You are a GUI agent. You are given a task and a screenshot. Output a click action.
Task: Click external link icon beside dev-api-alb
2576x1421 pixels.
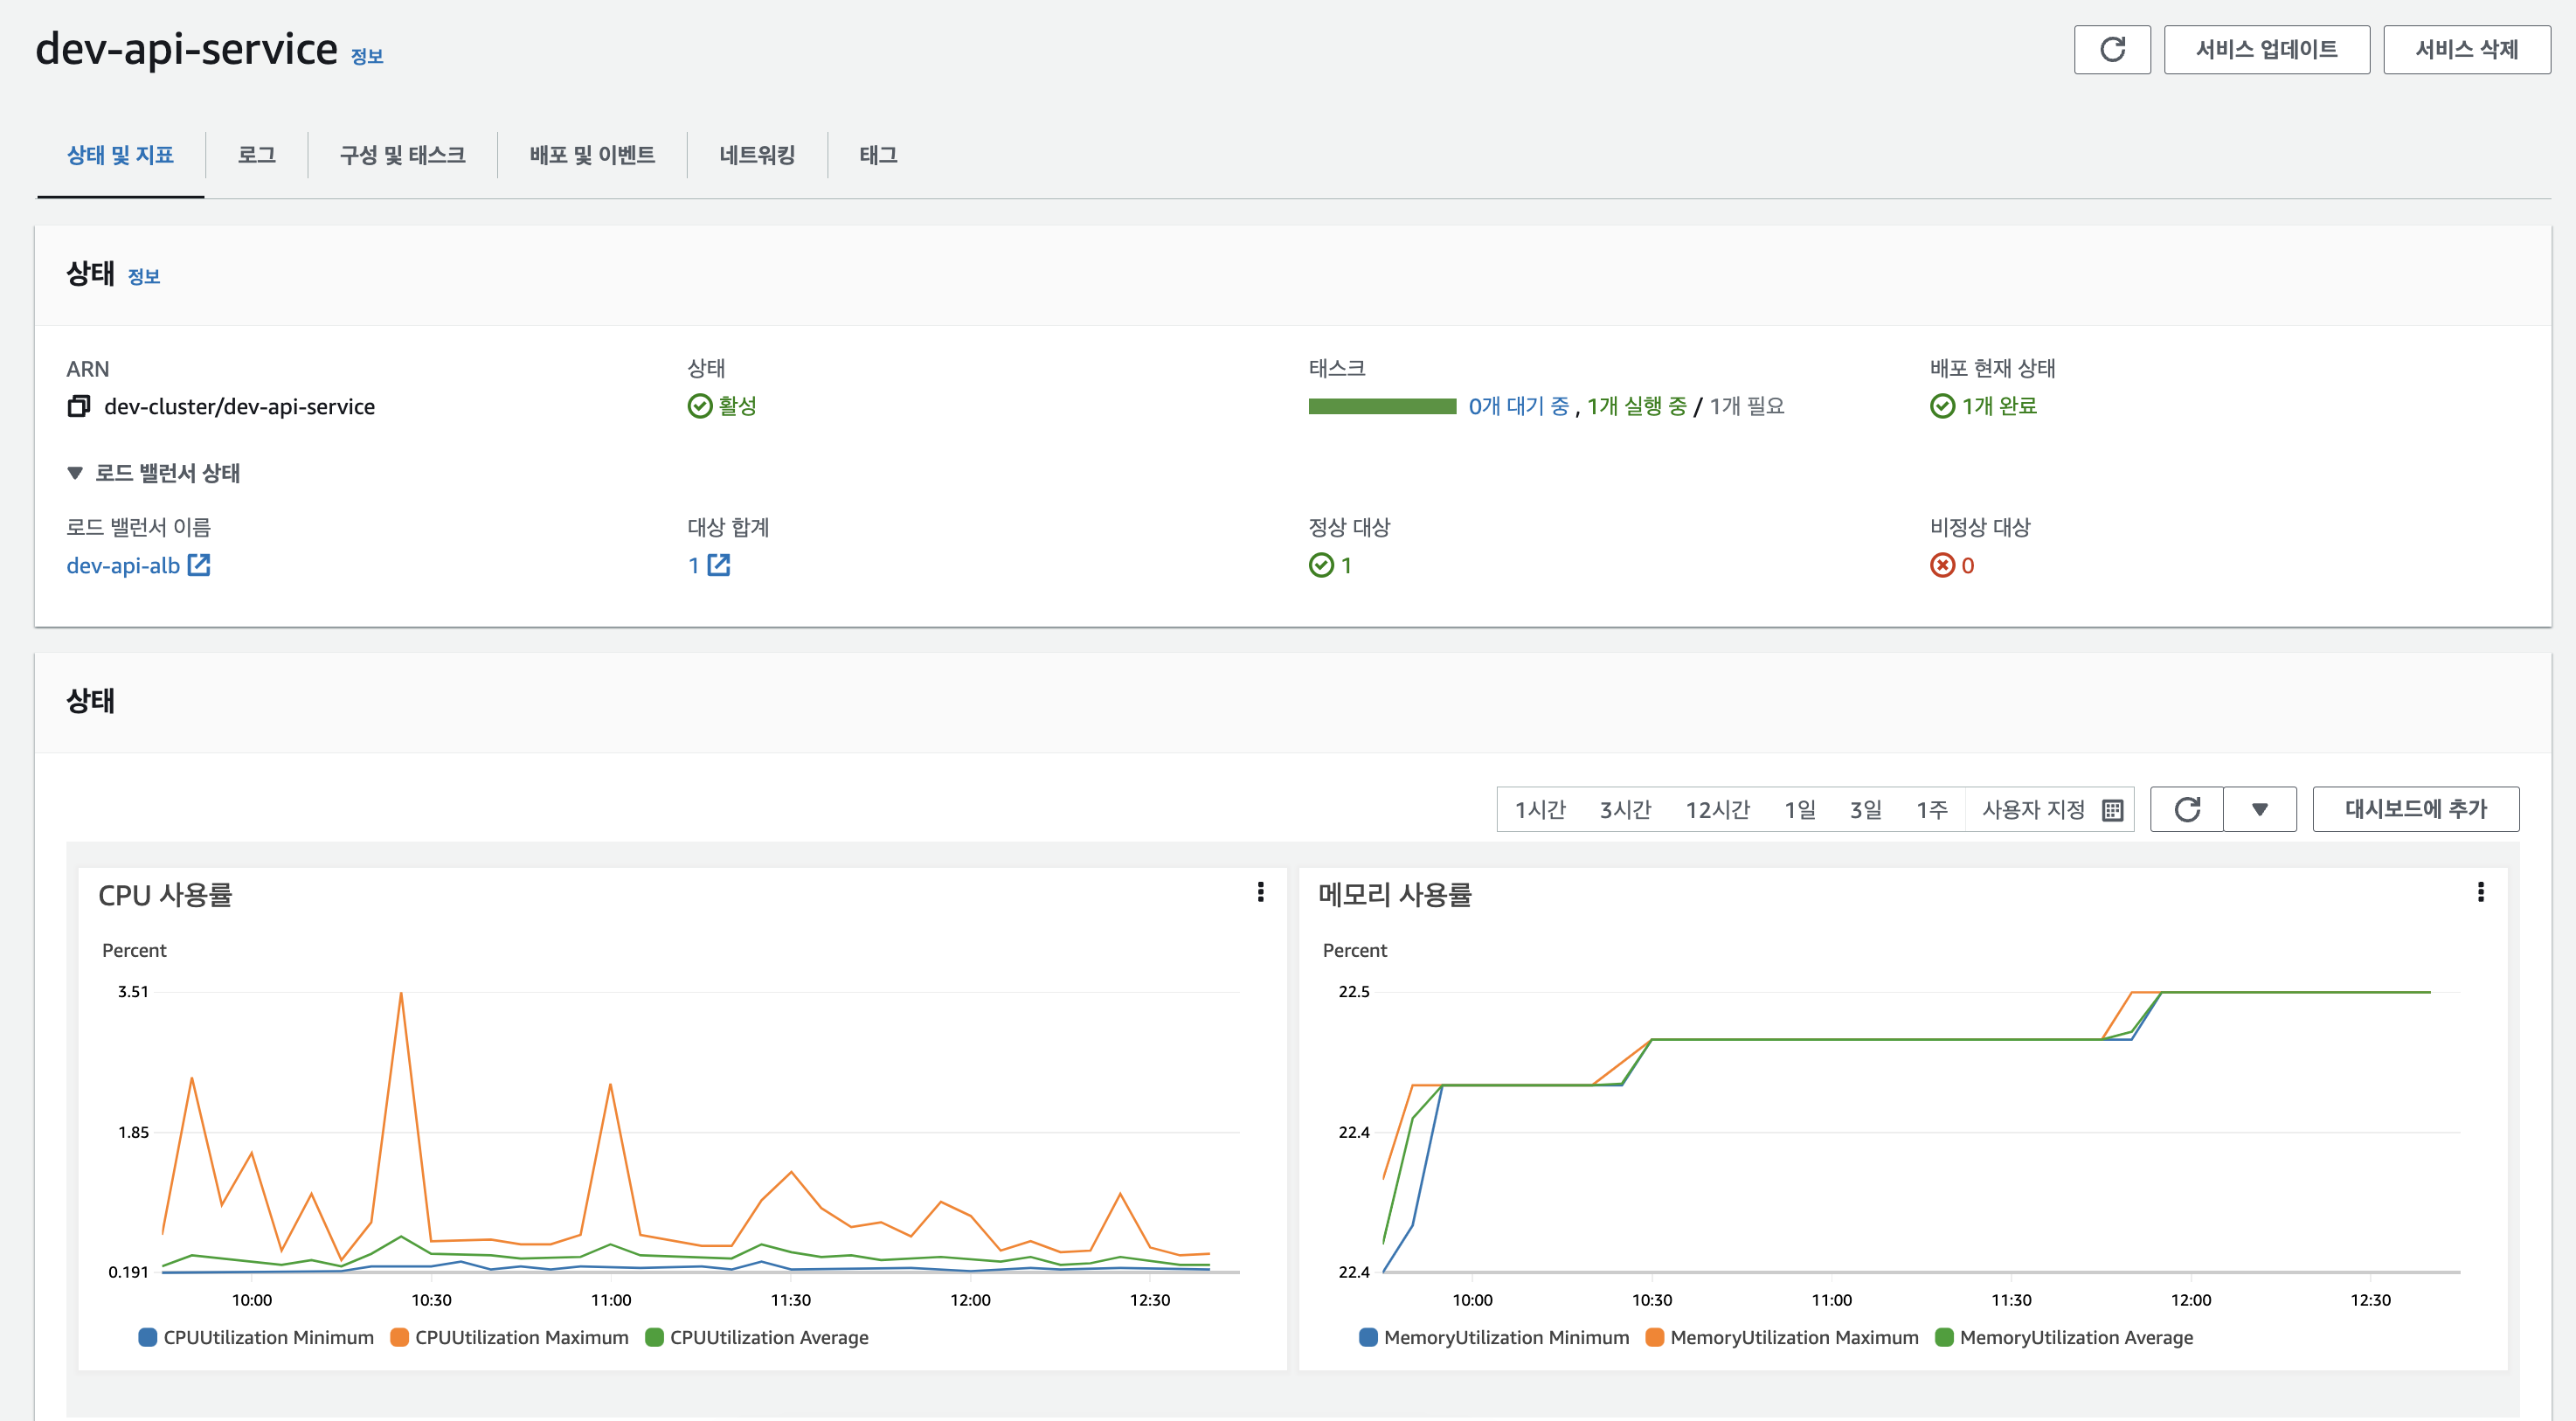[199, 565]
